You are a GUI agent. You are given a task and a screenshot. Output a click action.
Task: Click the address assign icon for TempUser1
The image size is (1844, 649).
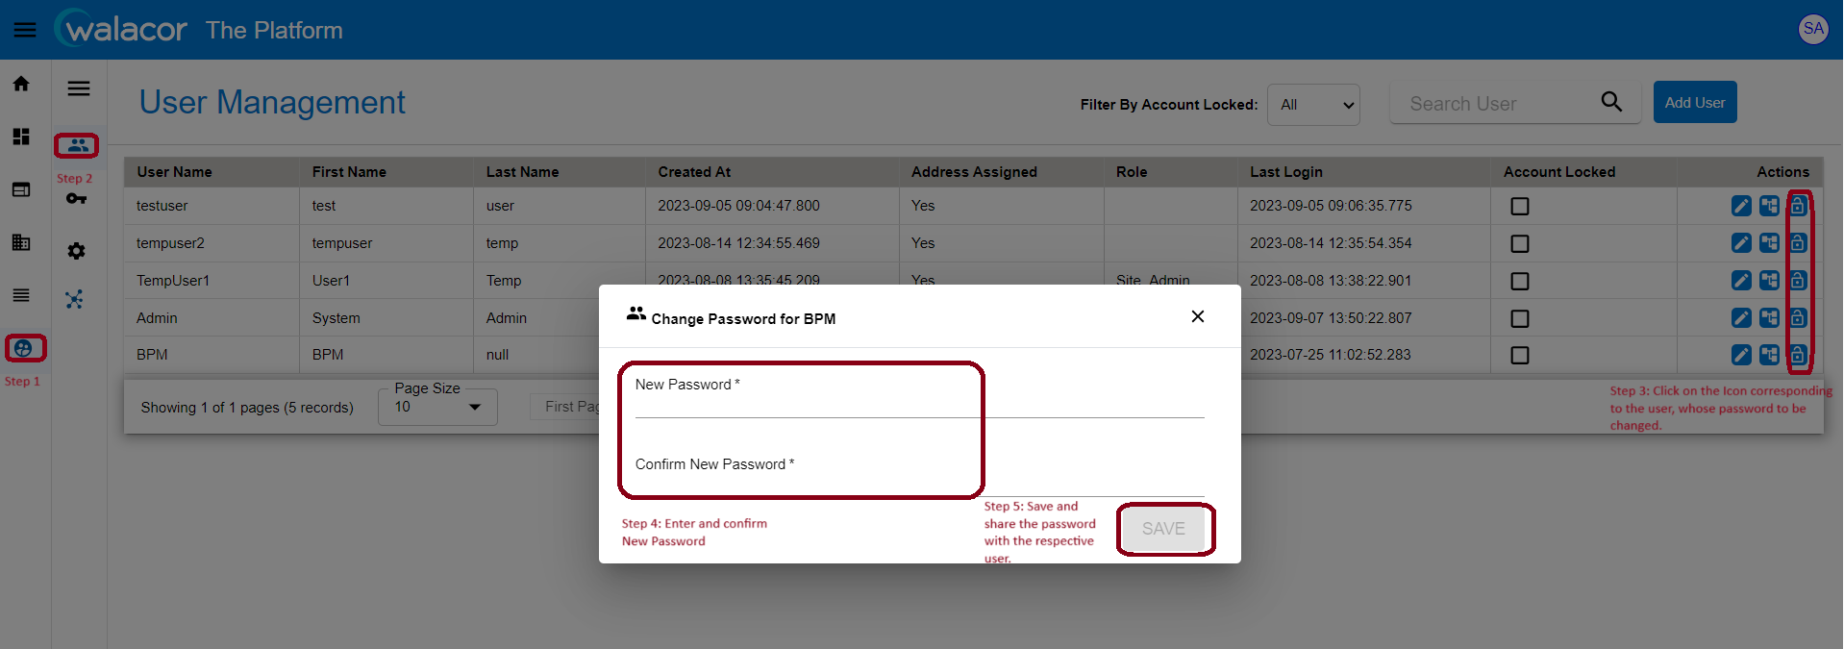1769,281
